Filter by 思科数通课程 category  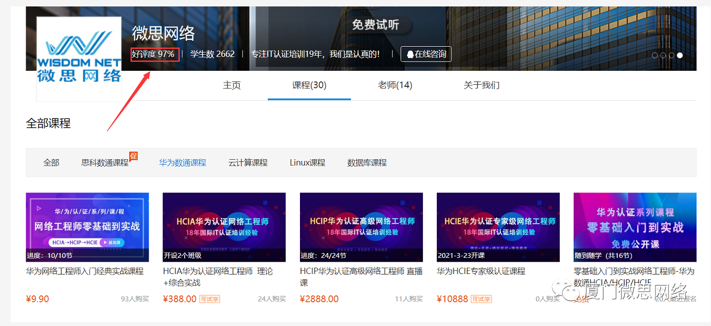tap(105, 162)
